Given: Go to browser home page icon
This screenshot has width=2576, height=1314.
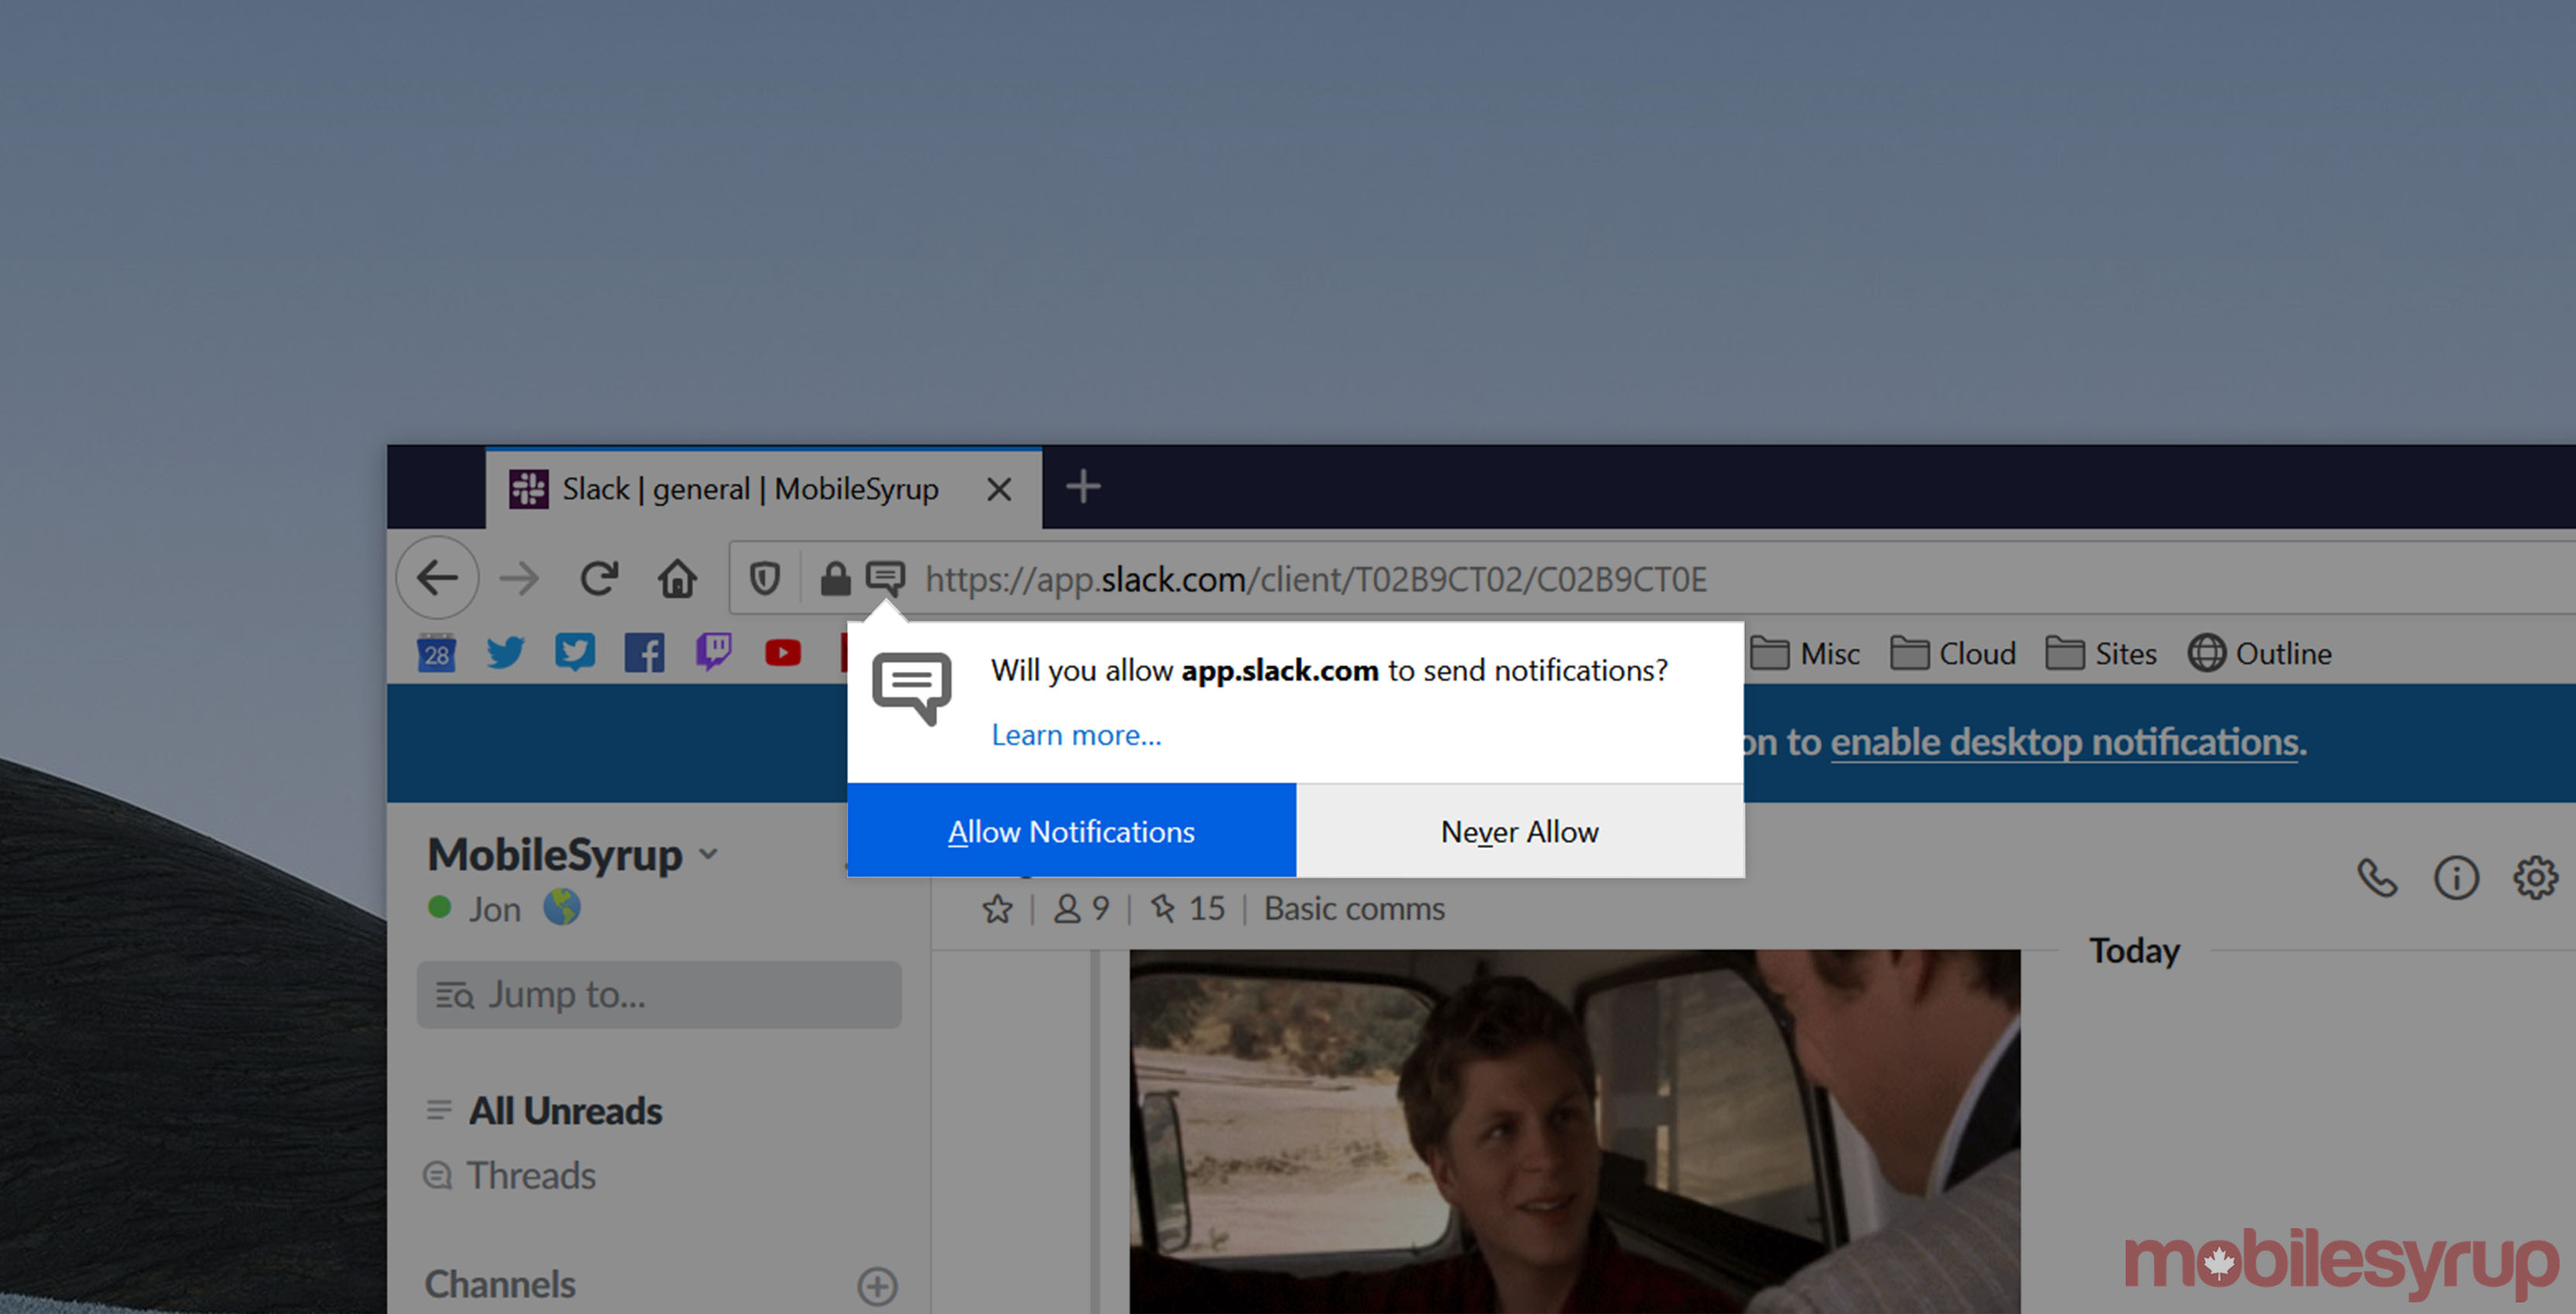Looking at the screenshot, I should coord(677,578).
